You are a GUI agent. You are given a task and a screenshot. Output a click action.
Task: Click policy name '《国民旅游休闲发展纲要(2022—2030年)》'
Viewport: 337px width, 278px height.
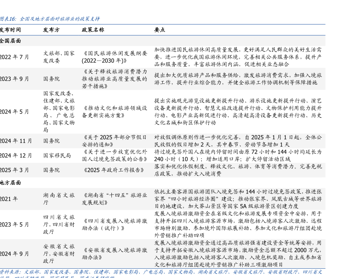point(115,57)
